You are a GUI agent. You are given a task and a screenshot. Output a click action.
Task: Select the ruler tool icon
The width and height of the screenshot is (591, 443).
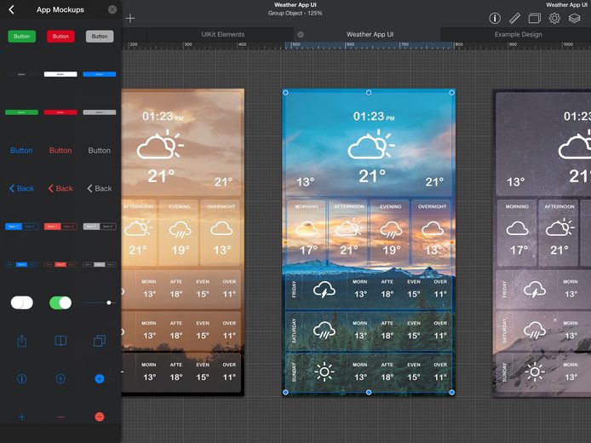click(x=514, y=18)
